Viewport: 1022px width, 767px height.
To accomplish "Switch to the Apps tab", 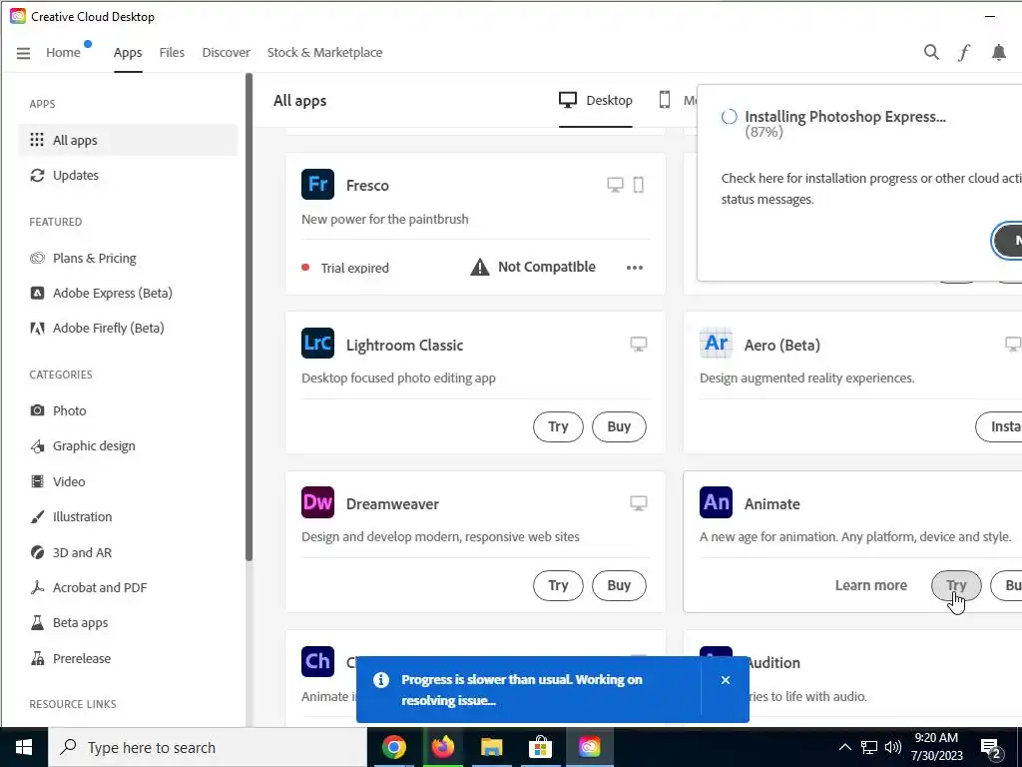I will pos(128,53).
